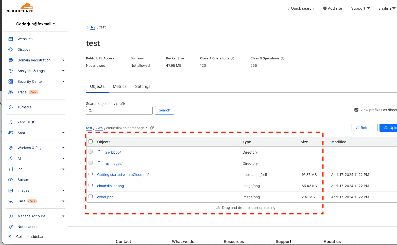Select the Getting started with pCloud.pdf checkbox

coord(91,174)
